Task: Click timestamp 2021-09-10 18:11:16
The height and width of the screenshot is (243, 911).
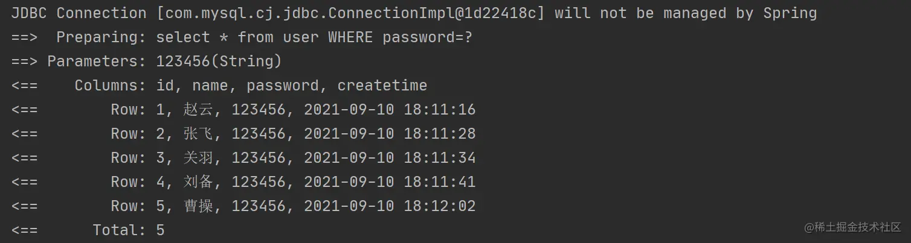Action: [x=390, y=110]
